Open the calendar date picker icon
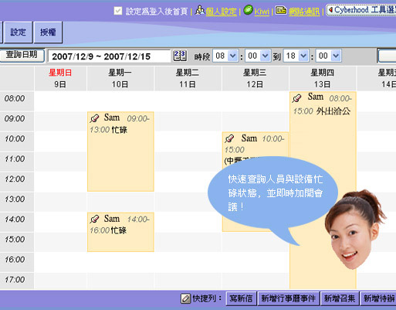396x310 pixels. [180, 56]
